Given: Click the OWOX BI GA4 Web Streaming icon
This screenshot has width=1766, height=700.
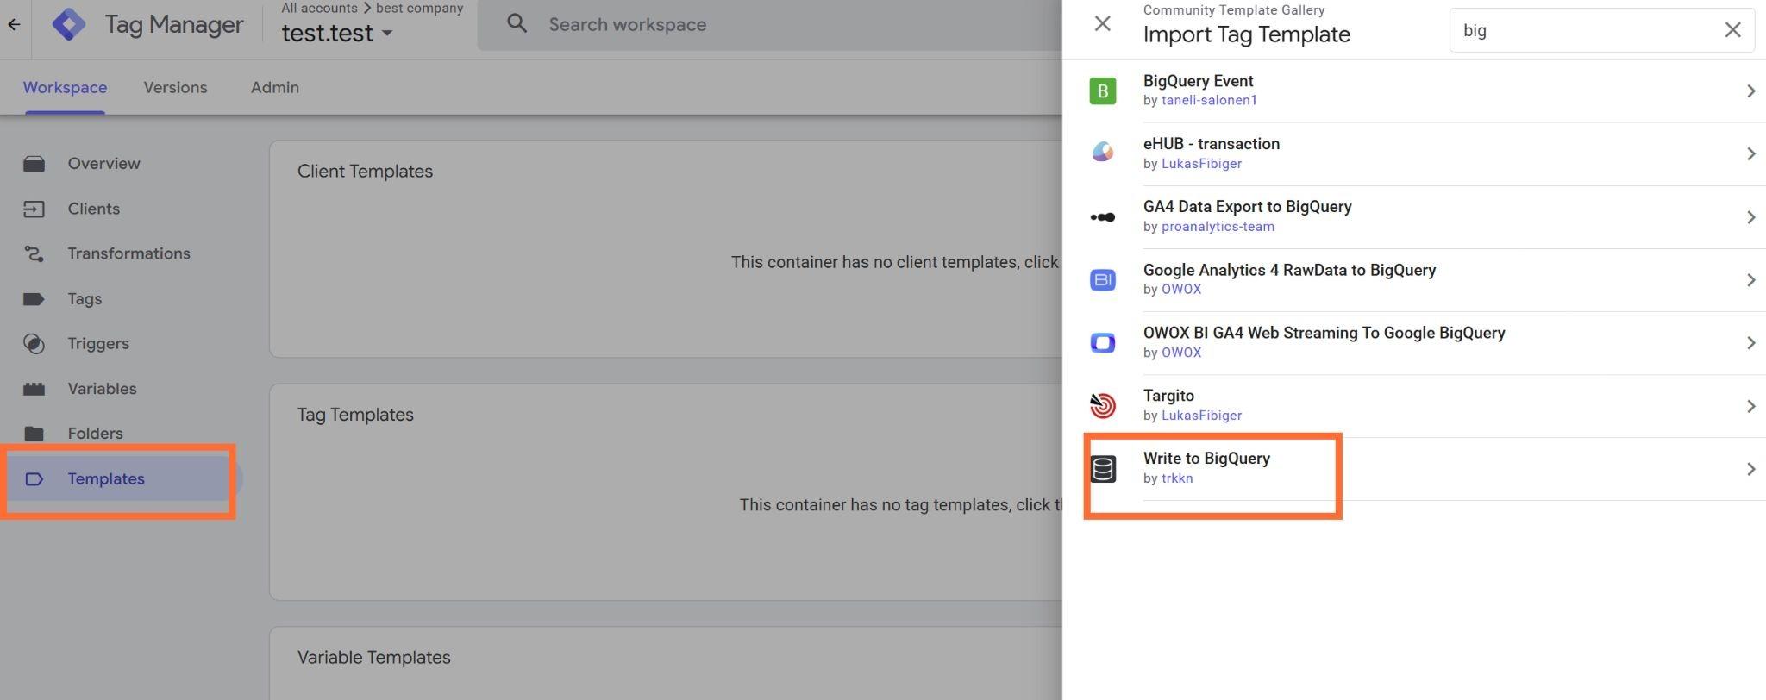Looking at the screenshot, I should (x=1102, y=343).
